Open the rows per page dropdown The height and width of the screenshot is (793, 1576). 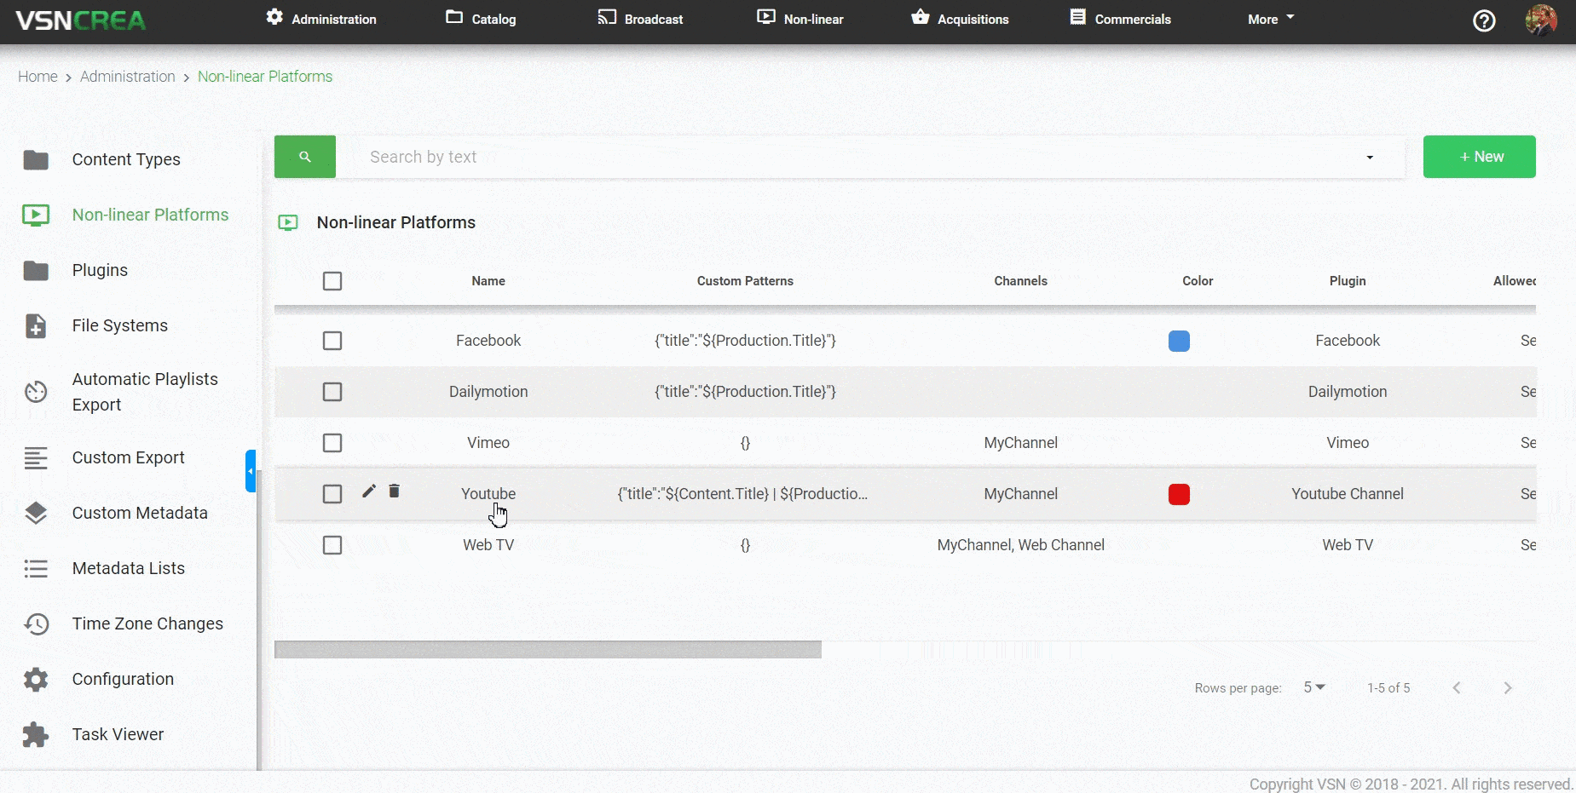pos(1314,687)
